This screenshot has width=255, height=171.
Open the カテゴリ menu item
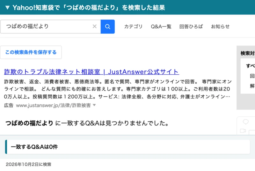(x=133, y=26)
